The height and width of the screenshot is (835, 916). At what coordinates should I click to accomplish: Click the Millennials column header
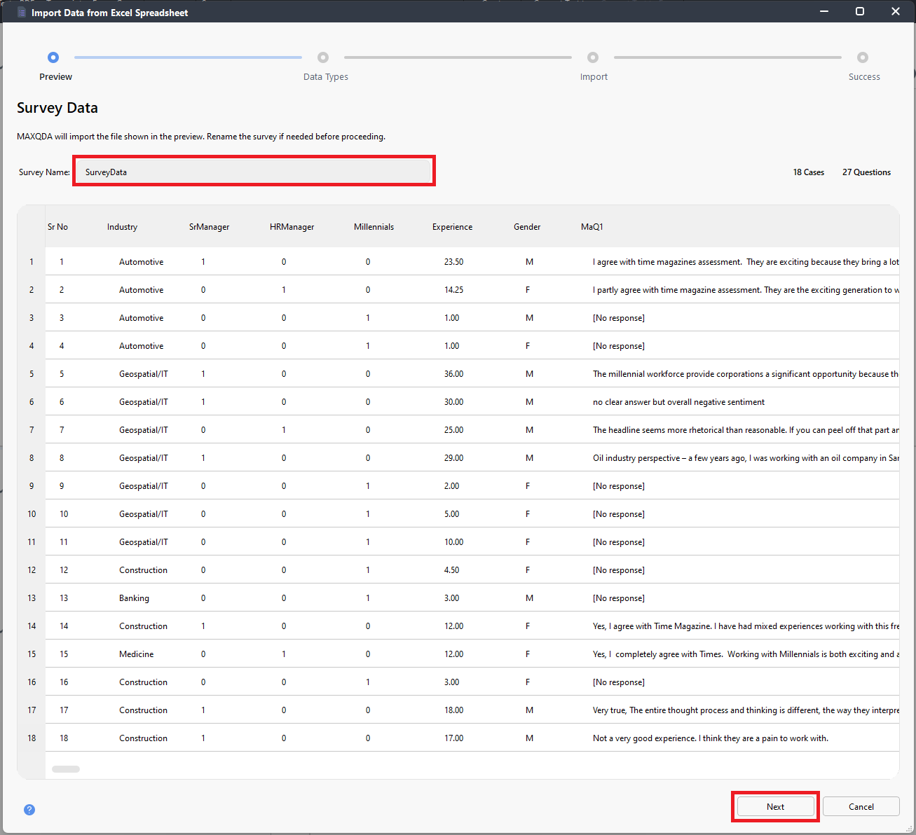(374, 227)
